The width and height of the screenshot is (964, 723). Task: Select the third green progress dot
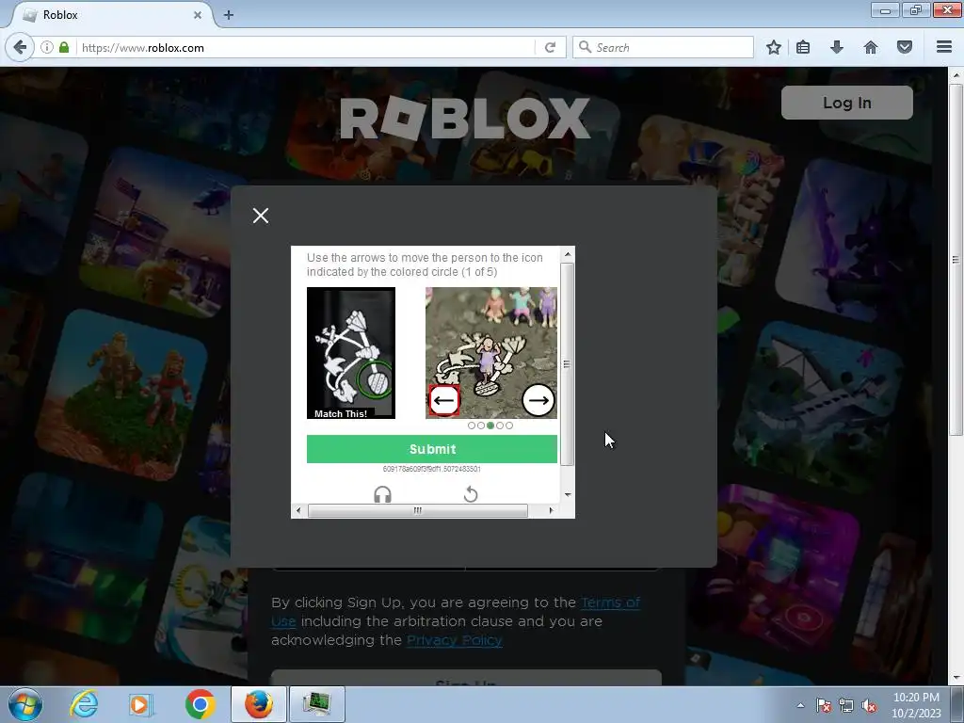490,426
